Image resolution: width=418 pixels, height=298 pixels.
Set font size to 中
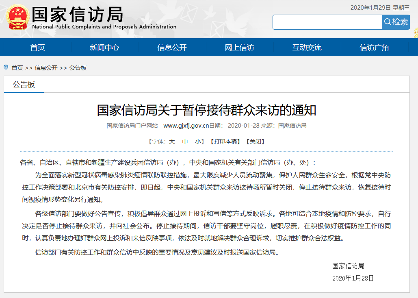coord(185,141)
